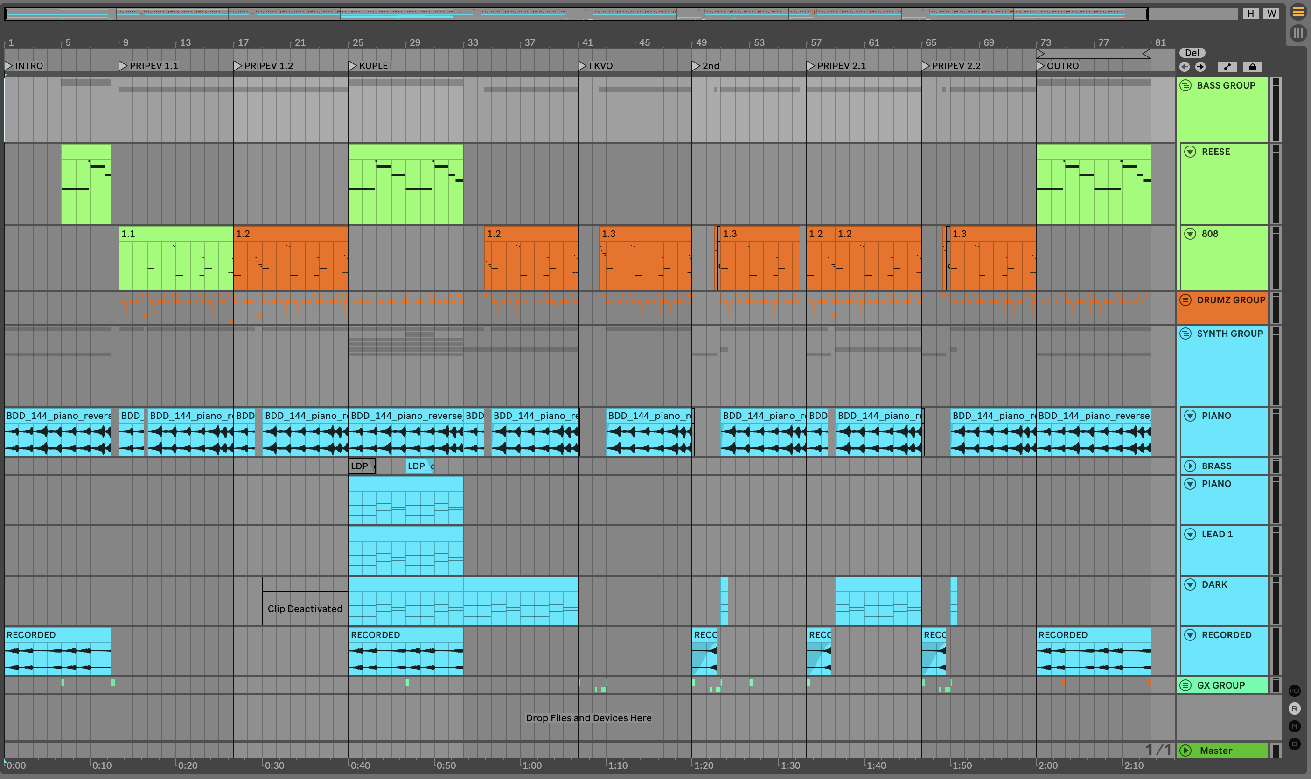This screenshot has height=779, width=1311.
Task: Click the automation mode line icon
Action: pyautogui.click(x=1227, y=67)
